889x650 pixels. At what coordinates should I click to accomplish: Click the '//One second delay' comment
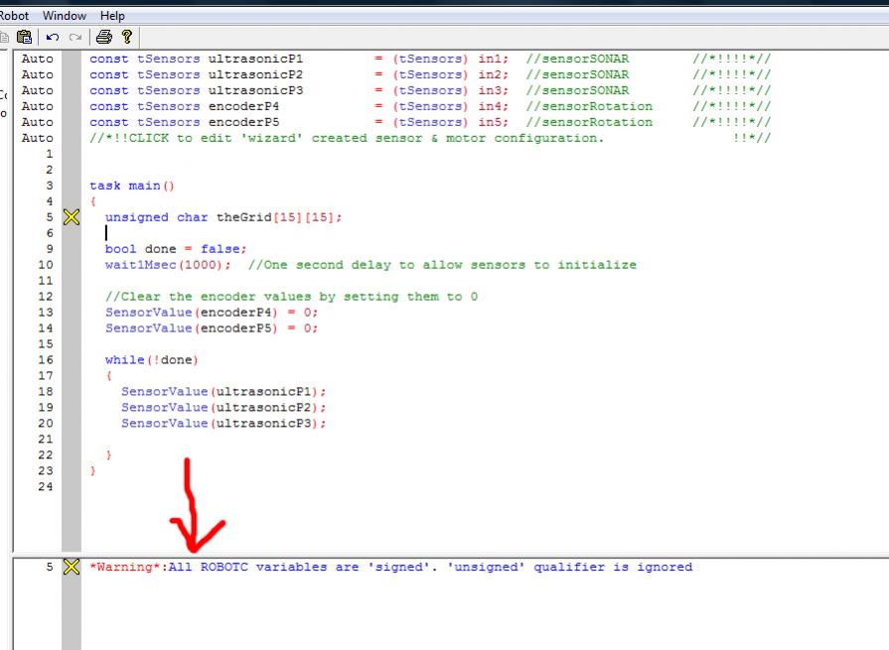(442, 265)
